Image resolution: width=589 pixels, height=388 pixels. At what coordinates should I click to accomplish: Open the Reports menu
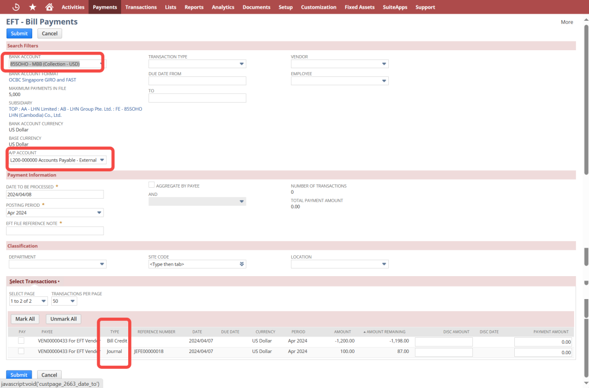[194, 7]
